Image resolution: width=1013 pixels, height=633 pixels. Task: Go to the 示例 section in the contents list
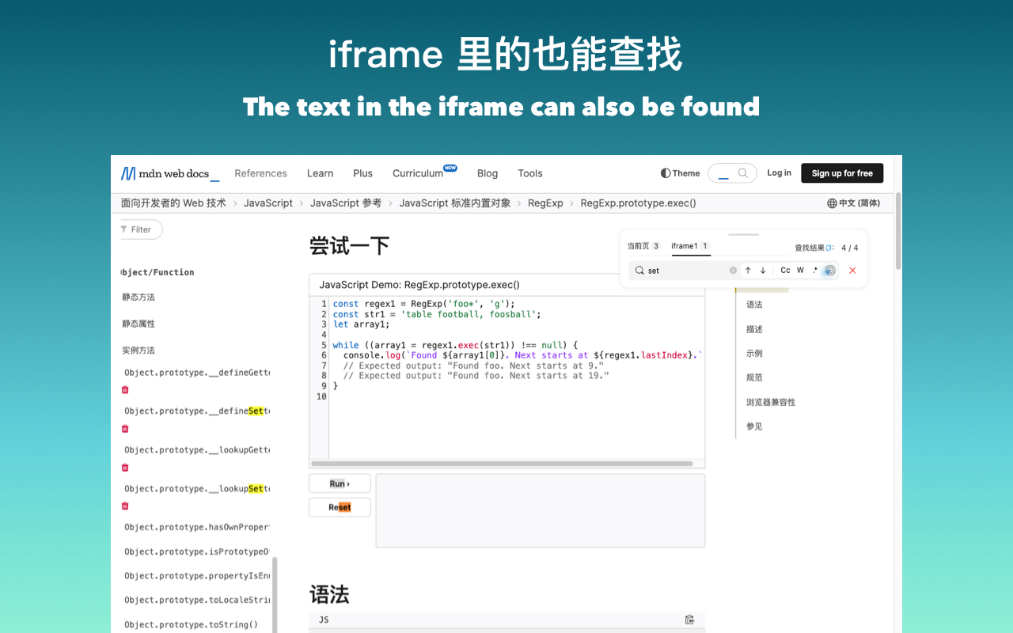(754, 354)
